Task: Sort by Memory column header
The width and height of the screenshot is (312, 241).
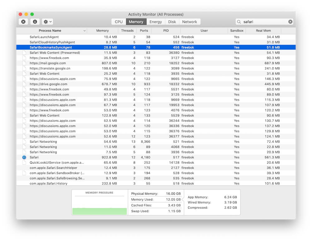Action: (102, 30)
